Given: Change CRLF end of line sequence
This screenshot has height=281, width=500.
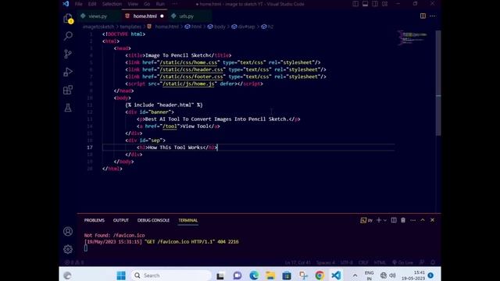Looking at the screenshot, I should (363, 262).
